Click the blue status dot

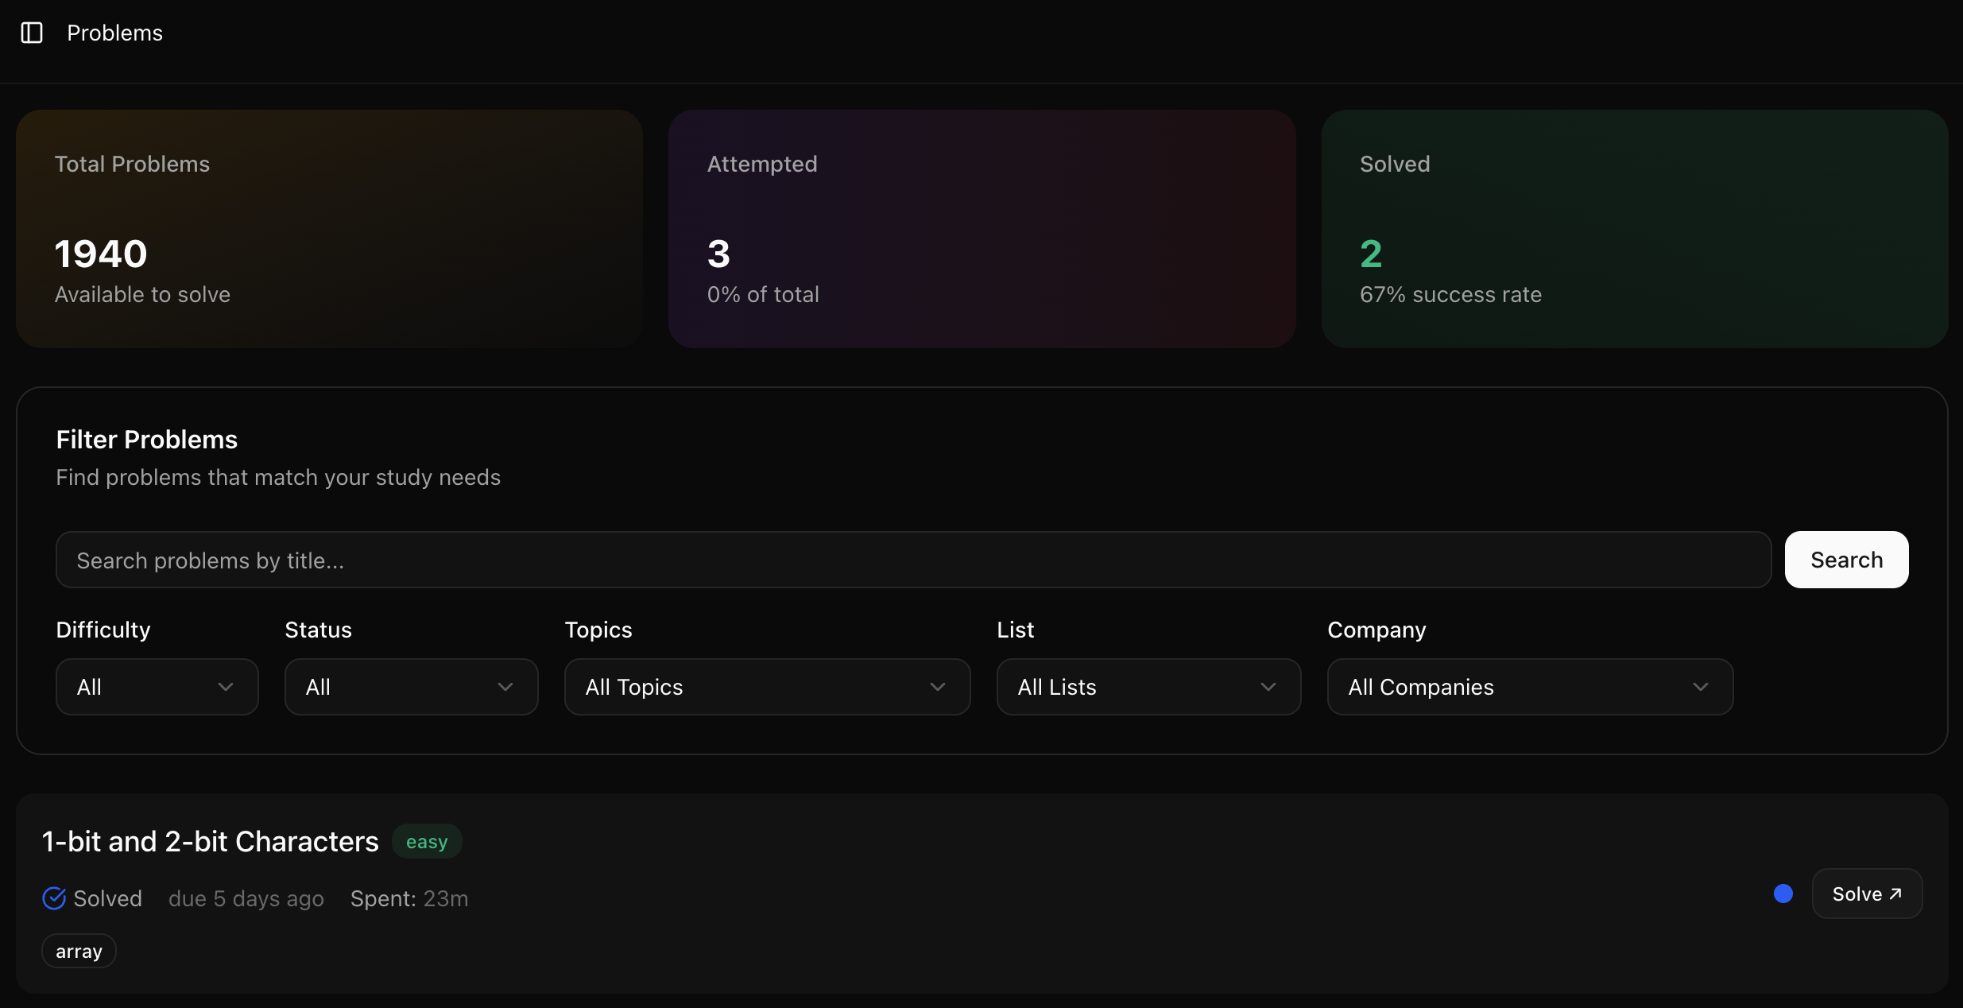[1783, 894]
